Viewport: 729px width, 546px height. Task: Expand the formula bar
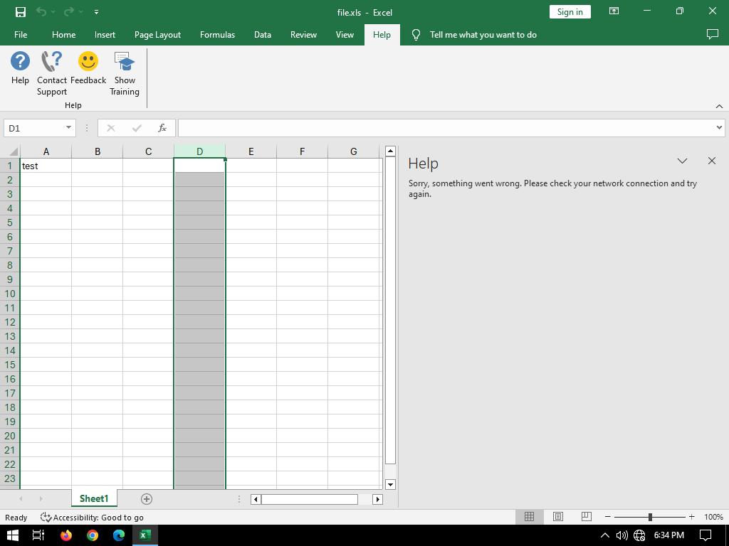(719, 128)
